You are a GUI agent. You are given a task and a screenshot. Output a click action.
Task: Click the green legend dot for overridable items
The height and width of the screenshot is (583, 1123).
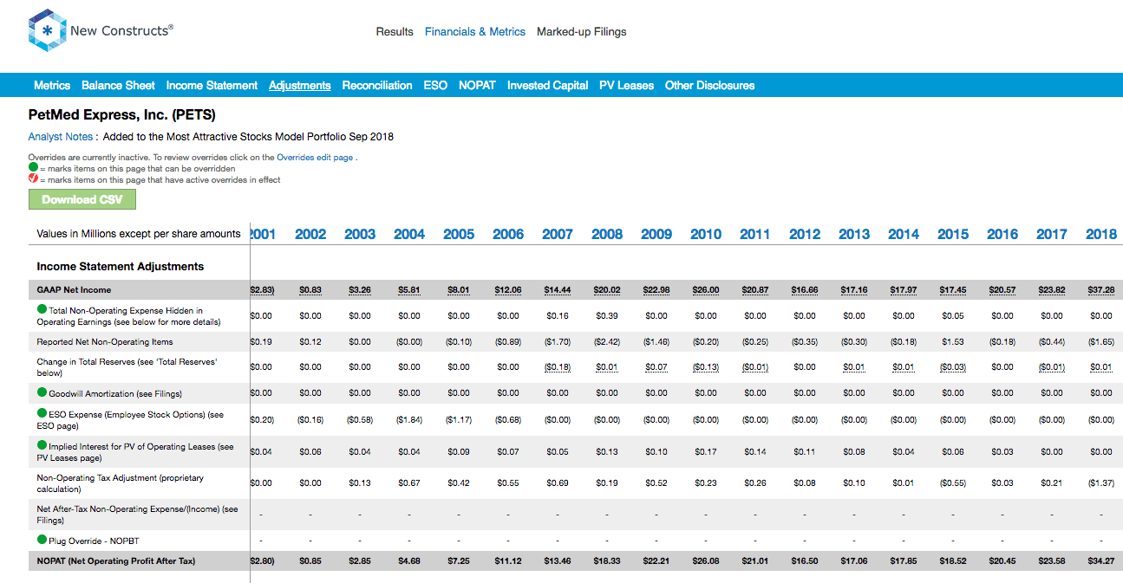tap(33, 167)
